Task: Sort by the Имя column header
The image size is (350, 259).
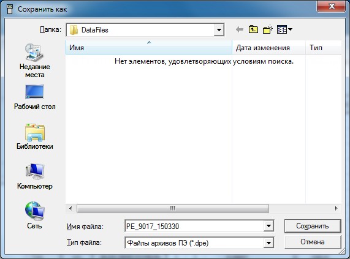Action: pos(149,47)
